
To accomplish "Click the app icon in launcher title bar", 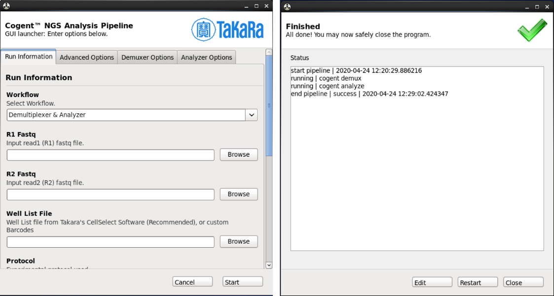I will (x=6, y=6).
